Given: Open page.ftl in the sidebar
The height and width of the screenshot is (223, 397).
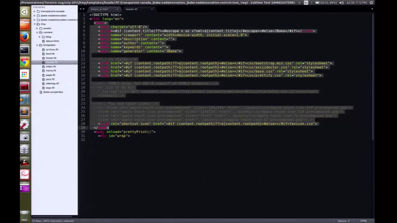Looking at the screenshot, I should [50, 75].
